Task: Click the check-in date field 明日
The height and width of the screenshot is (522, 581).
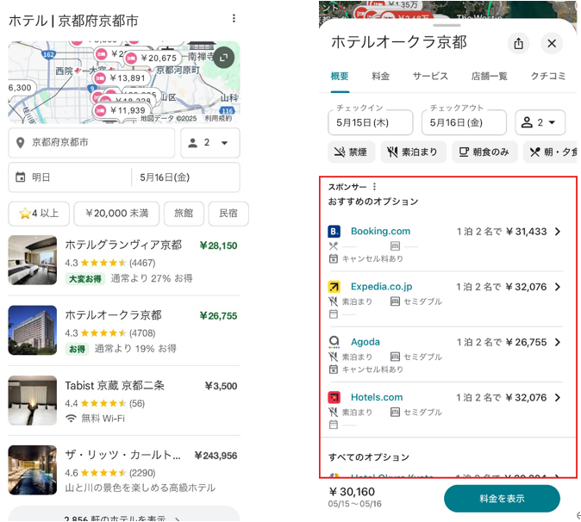Action: click(x=70, y=177)
